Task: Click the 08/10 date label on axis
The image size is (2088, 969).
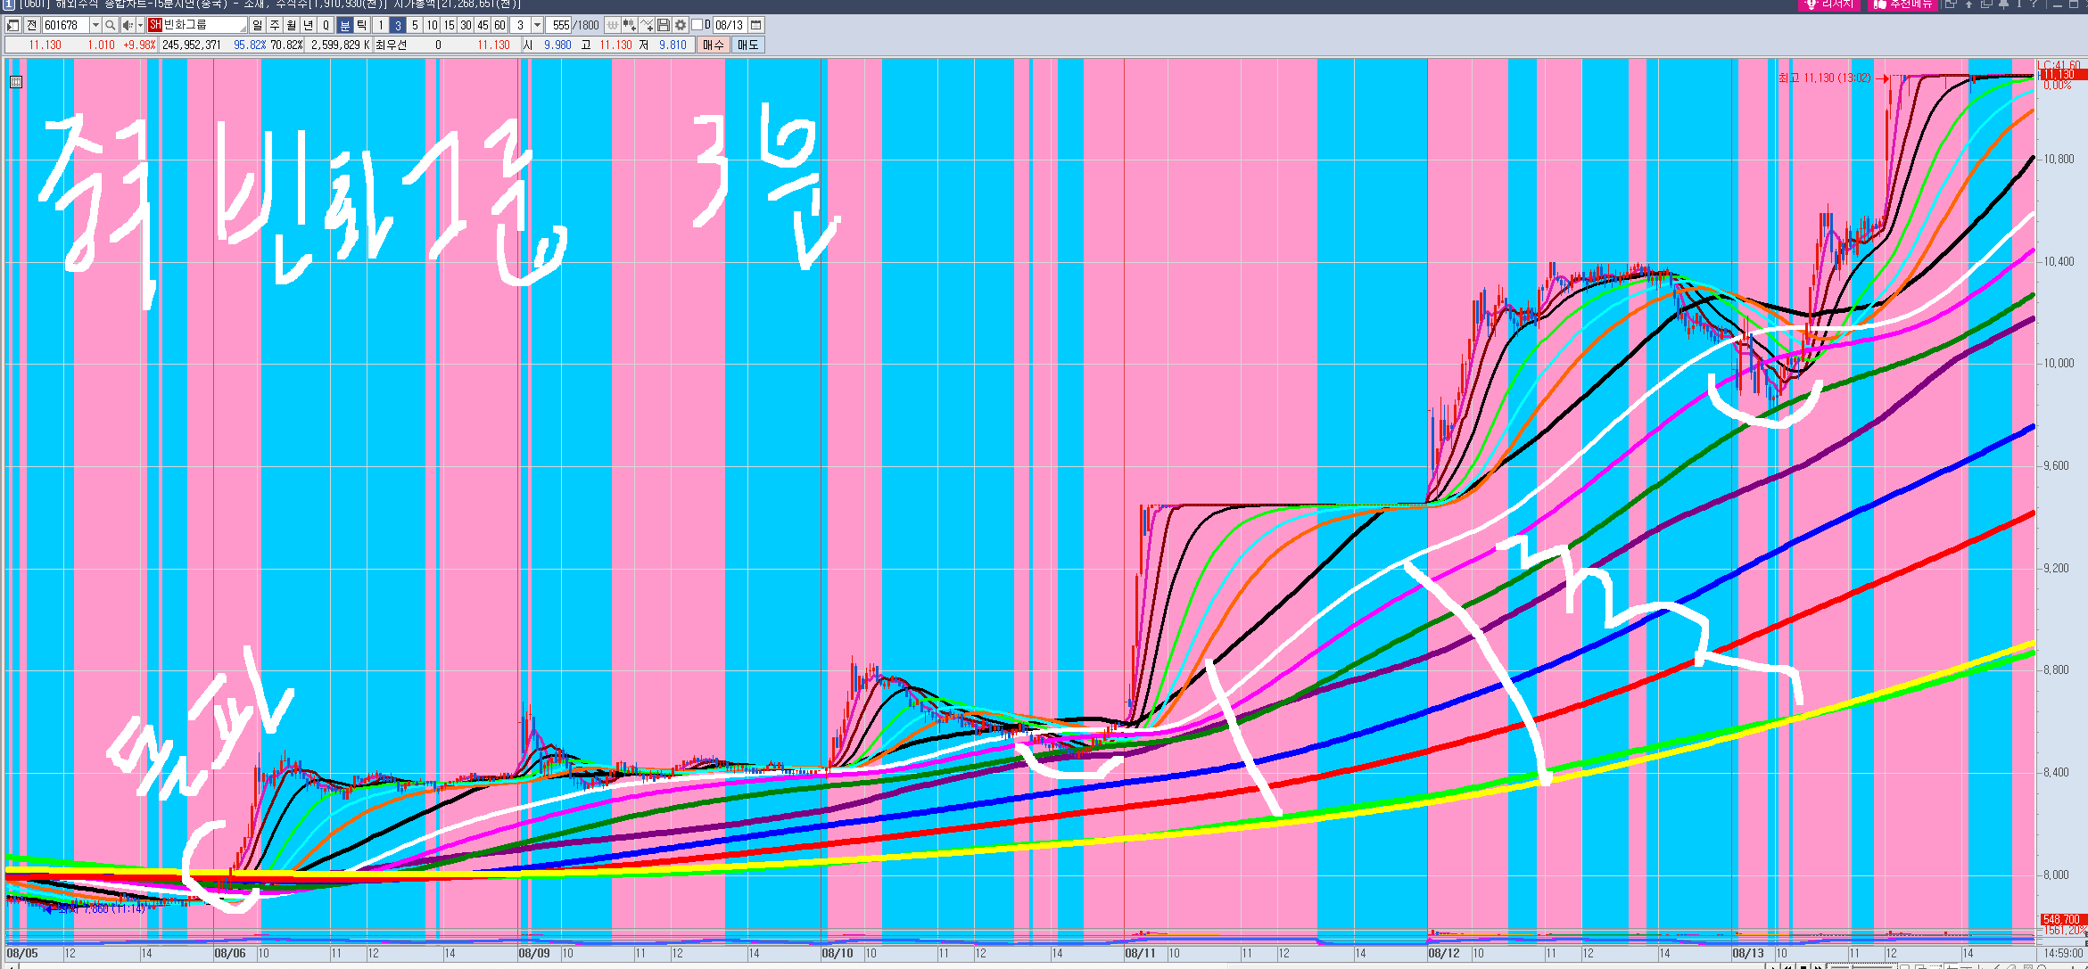Action: (837, 953)
